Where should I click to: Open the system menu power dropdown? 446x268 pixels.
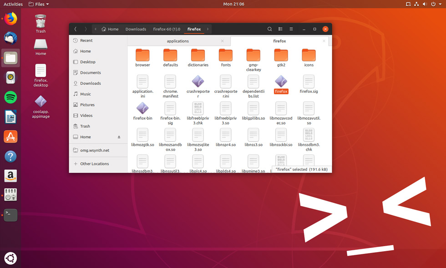point(436,4)
